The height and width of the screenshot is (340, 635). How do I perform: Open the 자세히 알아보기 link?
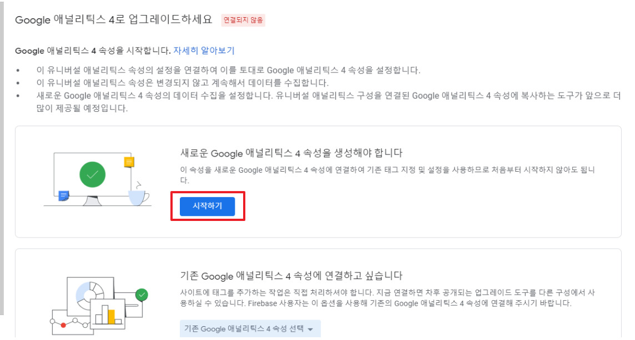click(x=204, y=50)
